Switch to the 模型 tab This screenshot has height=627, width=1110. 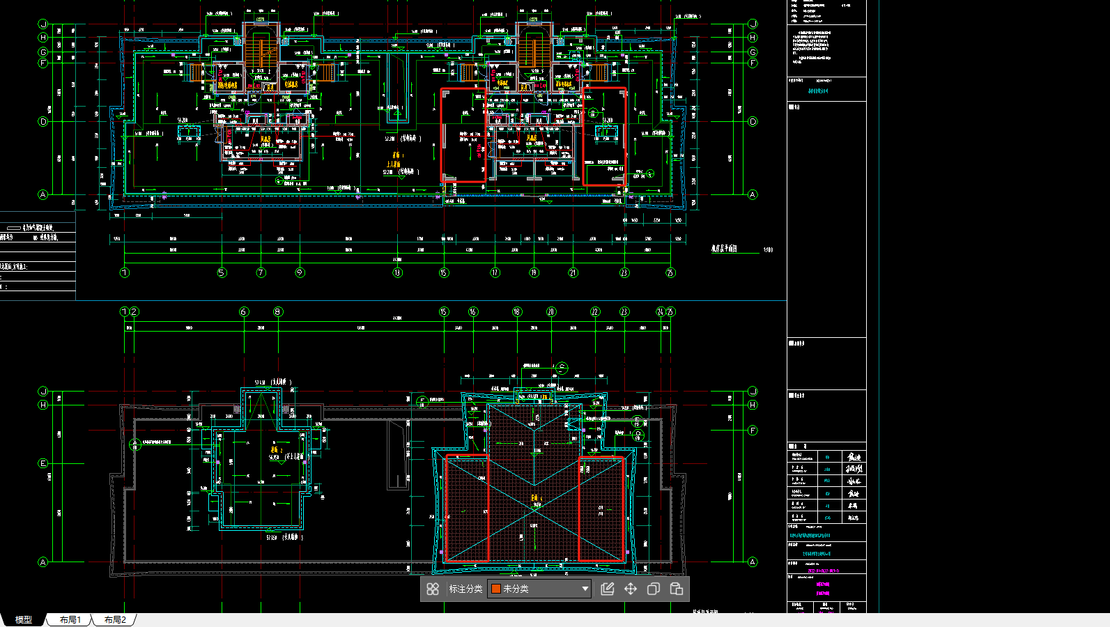click(24, 619)
